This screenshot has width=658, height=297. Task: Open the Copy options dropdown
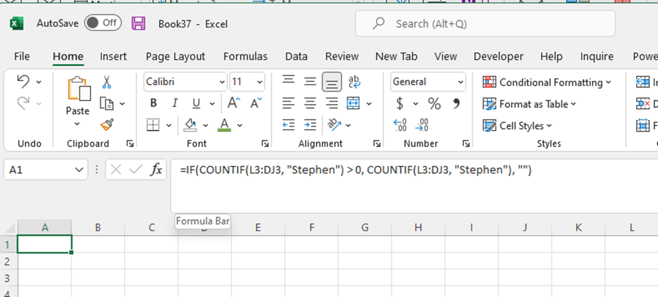point(122,104)
